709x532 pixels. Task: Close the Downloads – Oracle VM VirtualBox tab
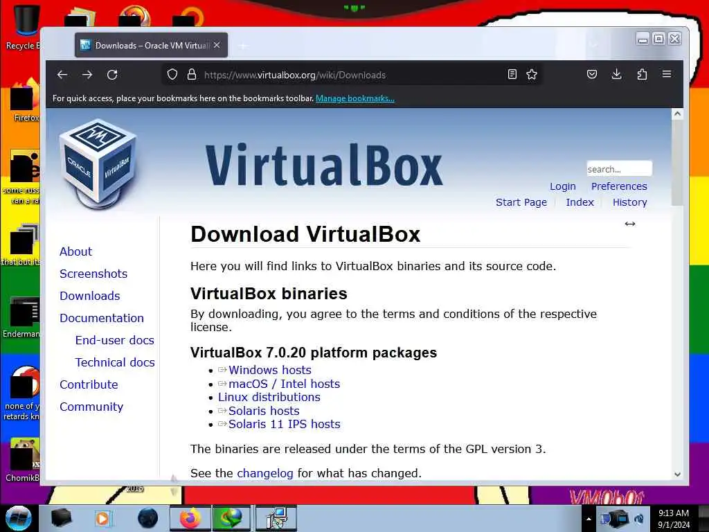click(x=217, y=45)
